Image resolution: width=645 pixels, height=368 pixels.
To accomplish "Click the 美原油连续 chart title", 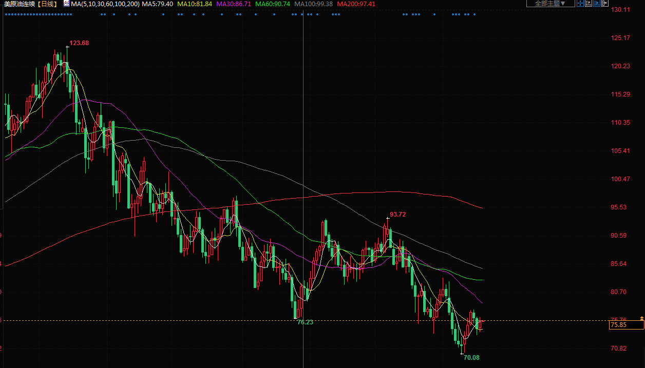I will coord(19,4).
